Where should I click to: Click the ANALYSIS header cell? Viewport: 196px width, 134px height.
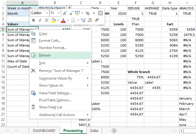[x=187, y=8]
